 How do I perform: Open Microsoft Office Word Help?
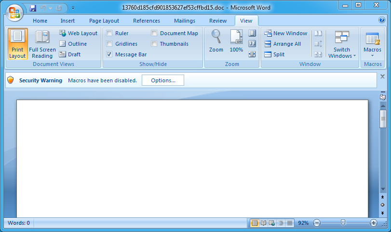(381, 20)
